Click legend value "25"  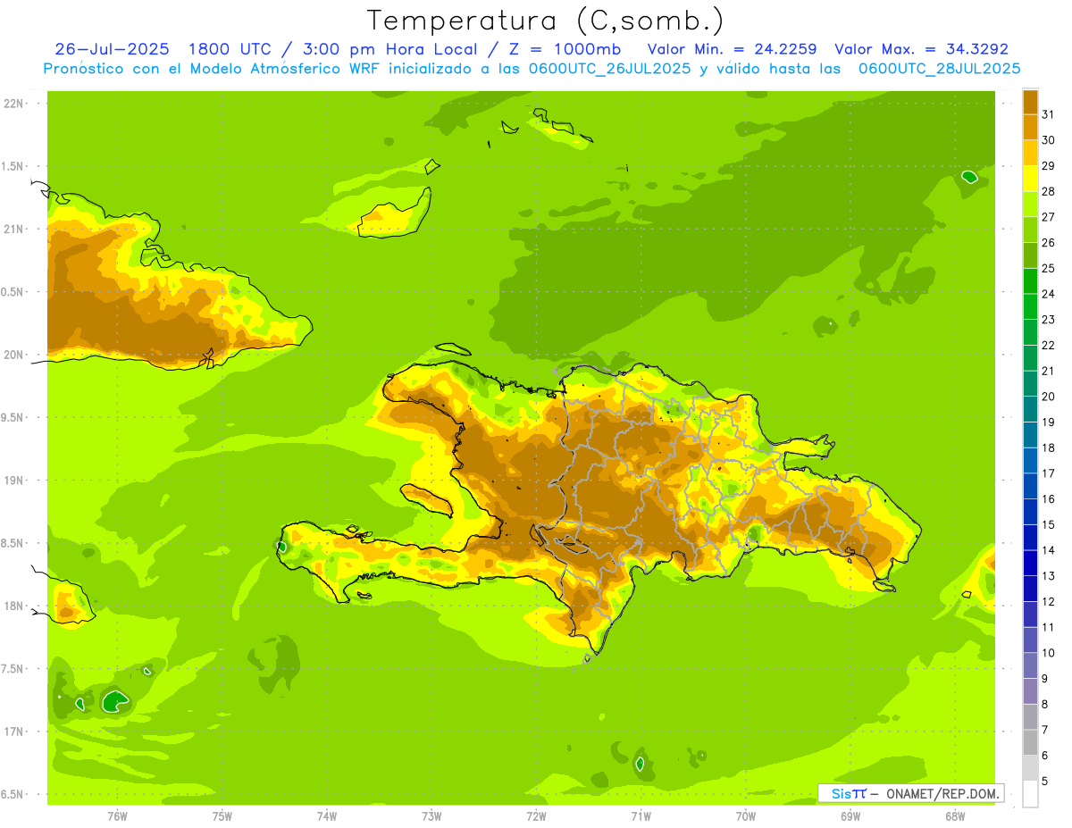pos(1048,268)
